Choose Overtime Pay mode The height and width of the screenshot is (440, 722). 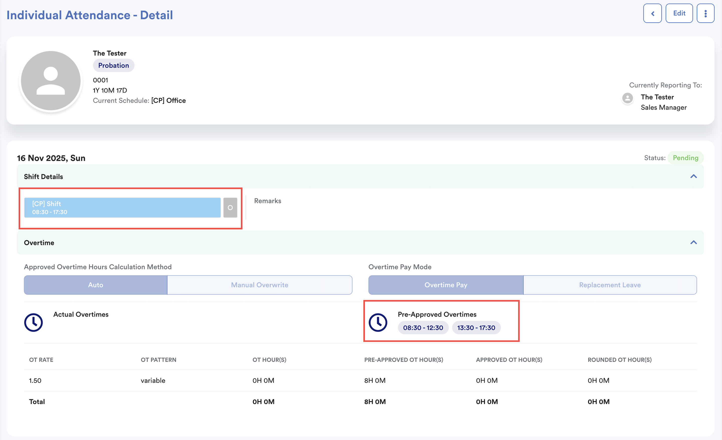[x=445, y=285]
